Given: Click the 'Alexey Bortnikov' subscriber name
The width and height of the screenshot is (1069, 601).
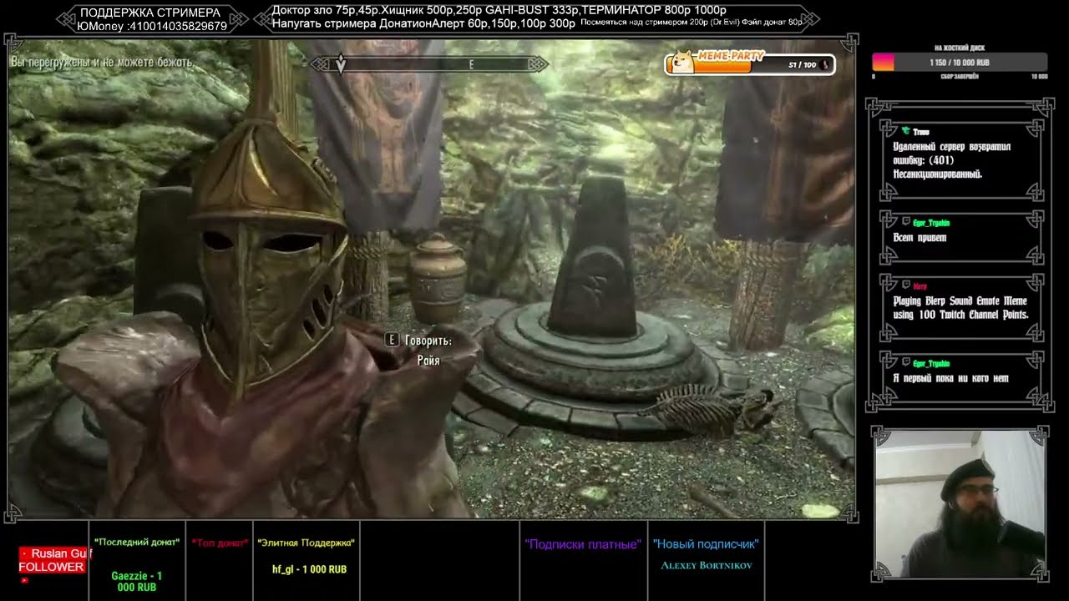Looking at the screenshot, I should [x=707, y=566].
